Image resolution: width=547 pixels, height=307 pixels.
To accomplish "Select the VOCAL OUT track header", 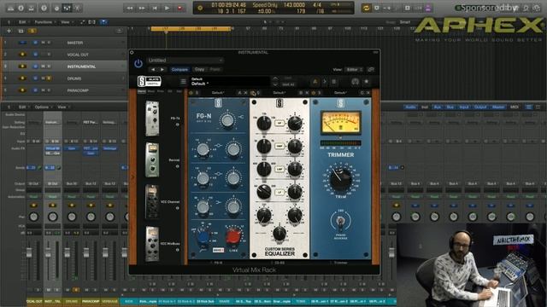I will pyautogui.click(x=64, y=55).
